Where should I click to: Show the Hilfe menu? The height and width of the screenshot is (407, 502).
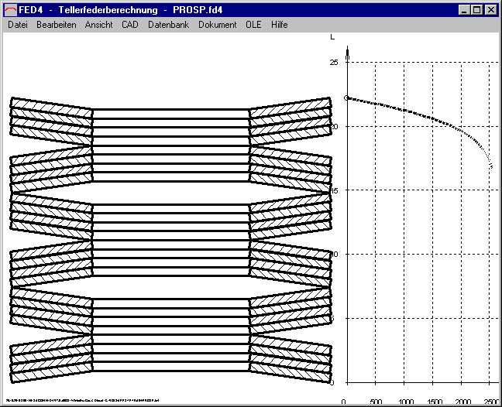(x=279, y=25)
